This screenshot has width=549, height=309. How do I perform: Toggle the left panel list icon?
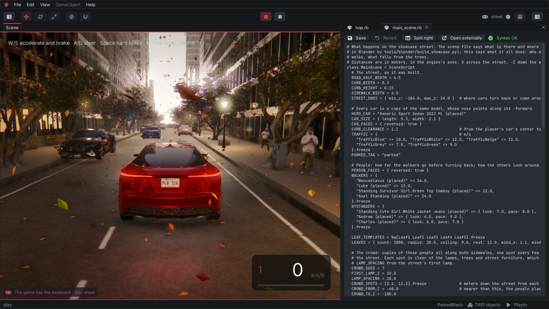pyautogui.click(x=9, y=16)
